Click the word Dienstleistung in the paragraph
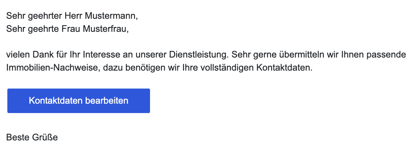The width and height of the screenshot is (415, 151). click(198, 55)
